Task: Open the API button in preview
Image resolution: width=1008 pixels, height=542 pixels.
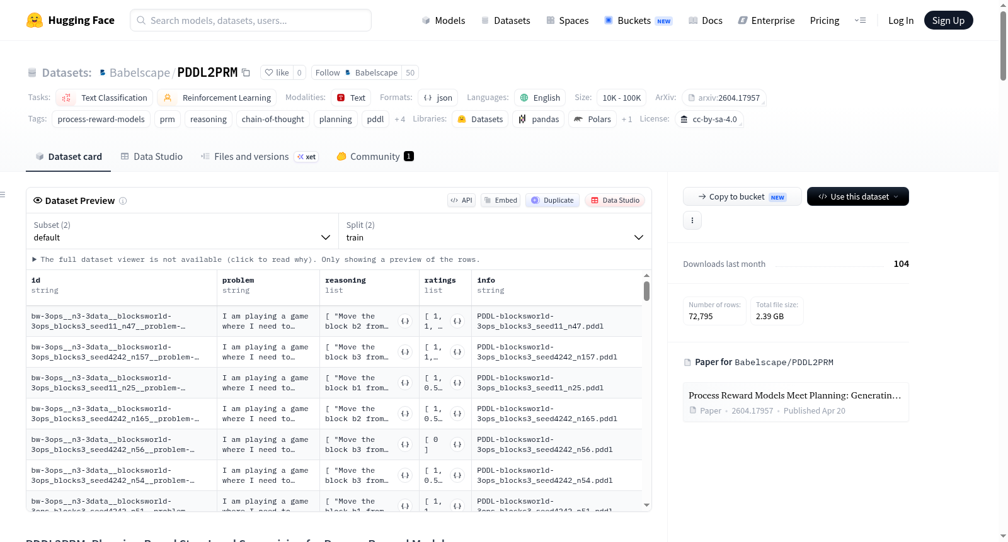Action: coord(461,200)
